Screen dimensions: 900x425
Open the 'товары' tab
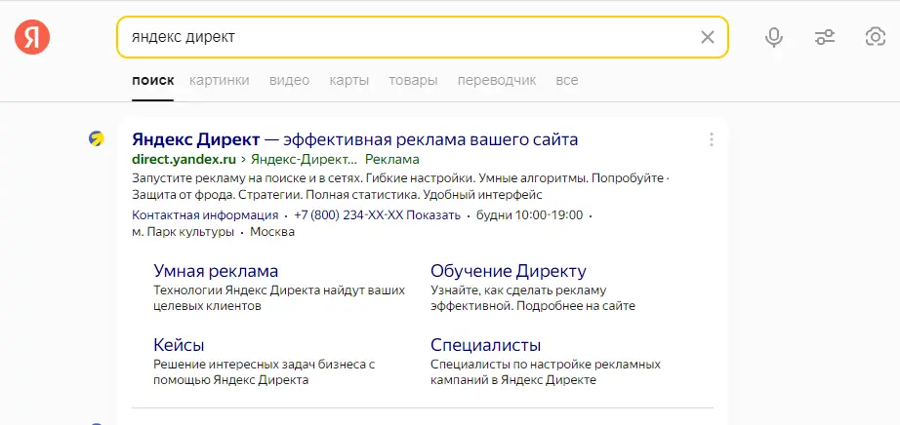pyautogui.click(x=413, y=80)
